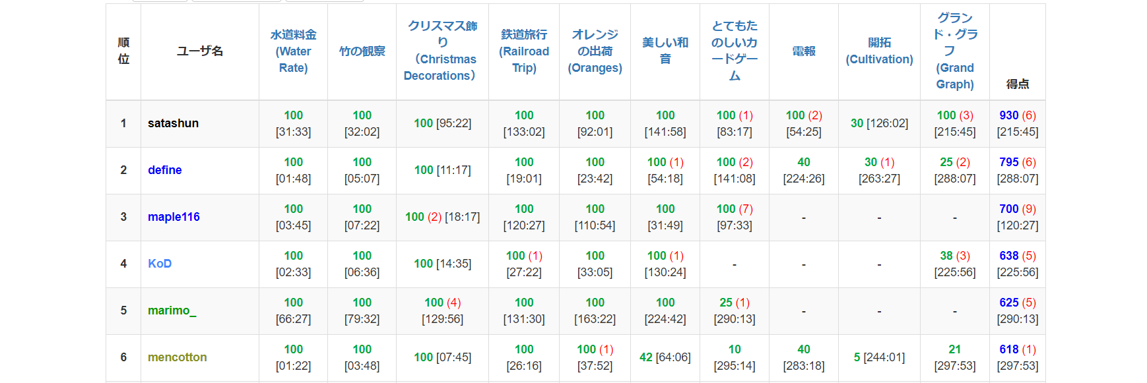Open the 竹の観察 problem link
The height and width of the screenshot is (383, 1147).
coord(362,51)
